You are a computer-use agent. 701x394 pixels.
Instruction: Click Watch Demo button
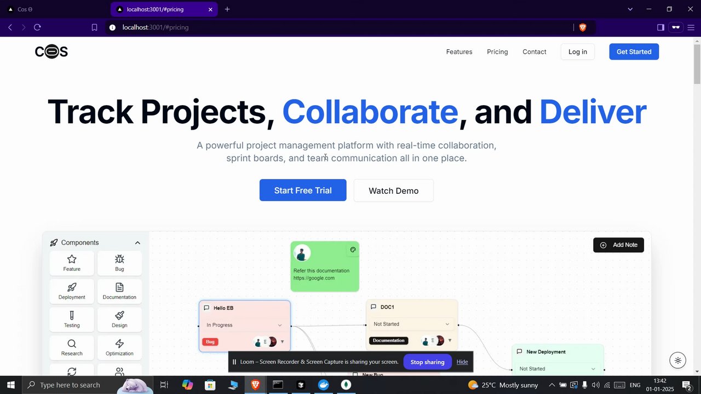[x=394, y=190]
